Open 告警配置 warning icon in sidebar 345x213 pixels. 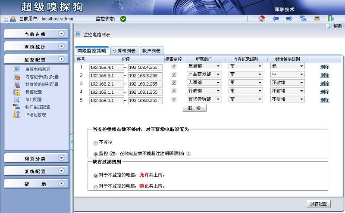(x=17, y=92)
